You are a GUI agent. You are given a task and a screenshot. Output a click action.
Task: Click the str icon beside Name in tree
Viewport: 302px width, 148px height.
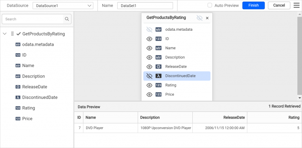point(18,66)
